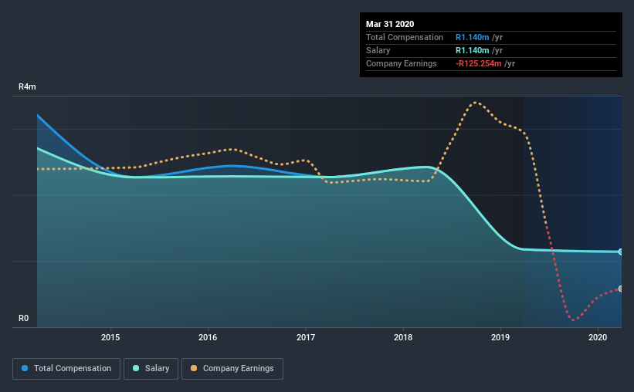Select the salary data point at Mar 2020

[621, 252]
